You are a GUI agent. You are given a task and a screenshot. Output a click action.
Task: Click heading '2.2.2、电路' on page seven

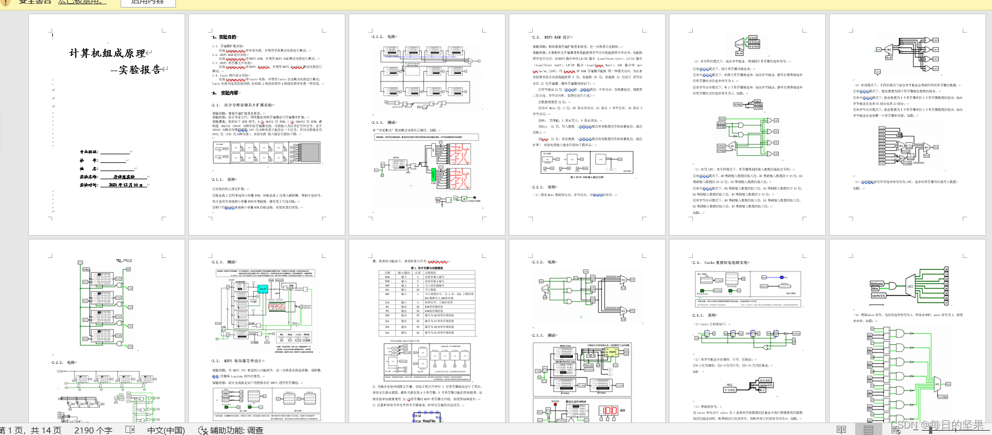64,362
